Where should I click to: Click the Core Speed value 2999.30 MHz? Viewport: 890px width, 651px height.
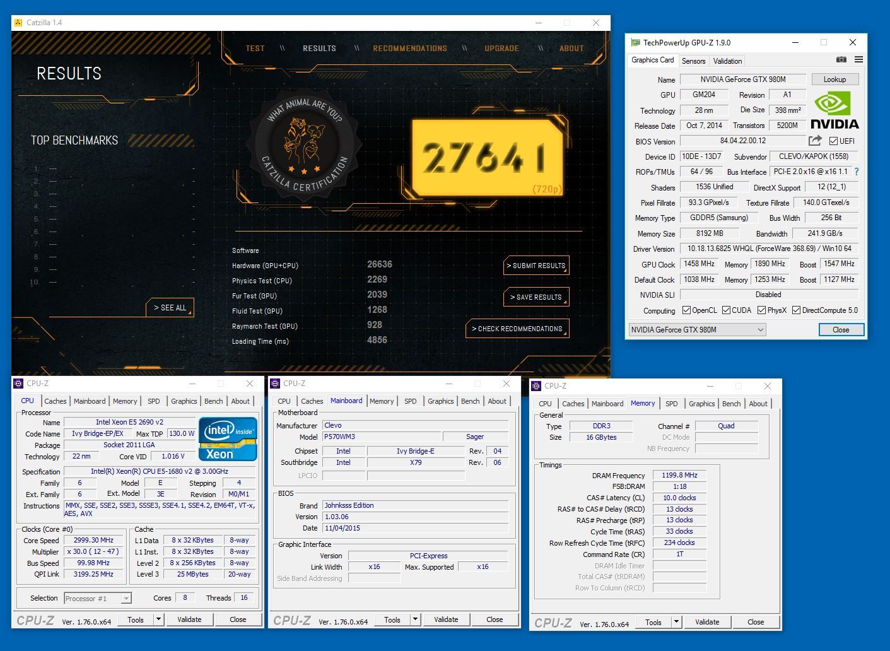(93, 540)
